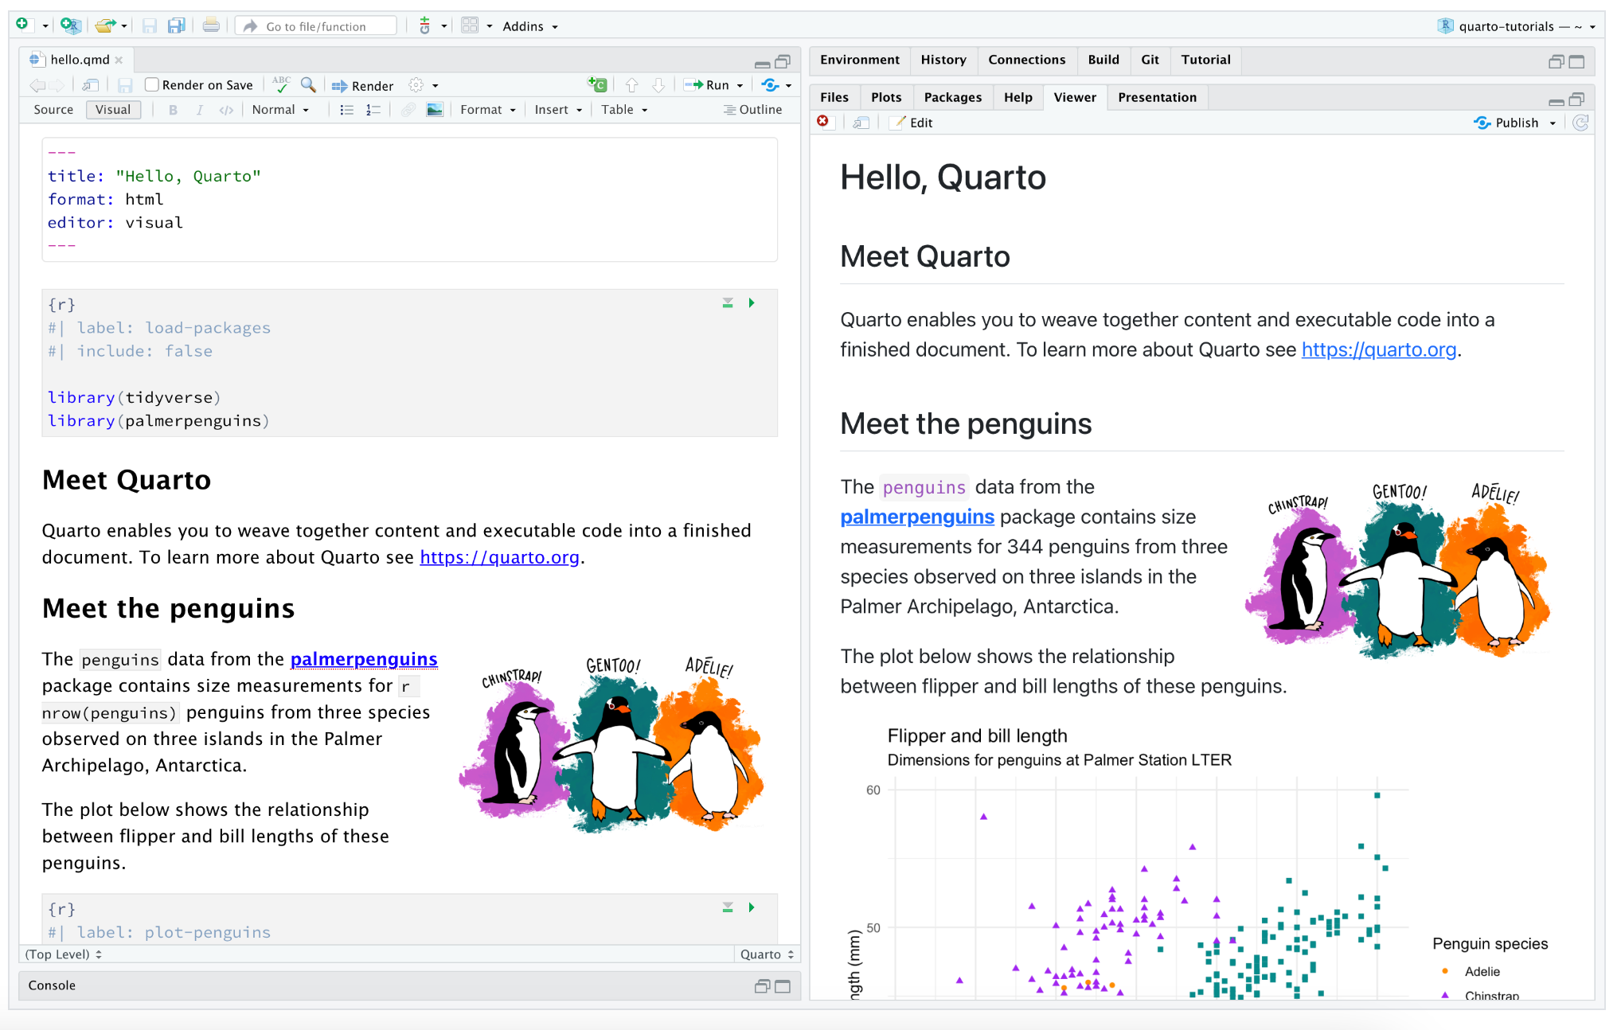
Task: Toggle the Outline panel
Action: [x=752, y=110]
